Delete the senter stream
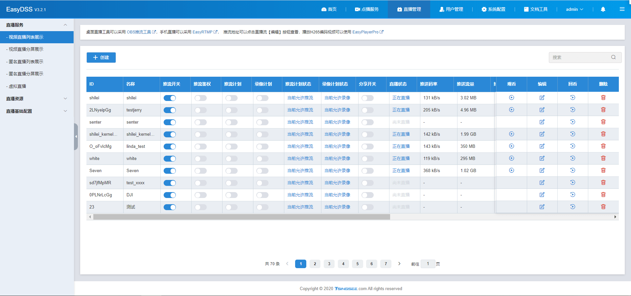 pyautogui.click(x=603, y=122)
